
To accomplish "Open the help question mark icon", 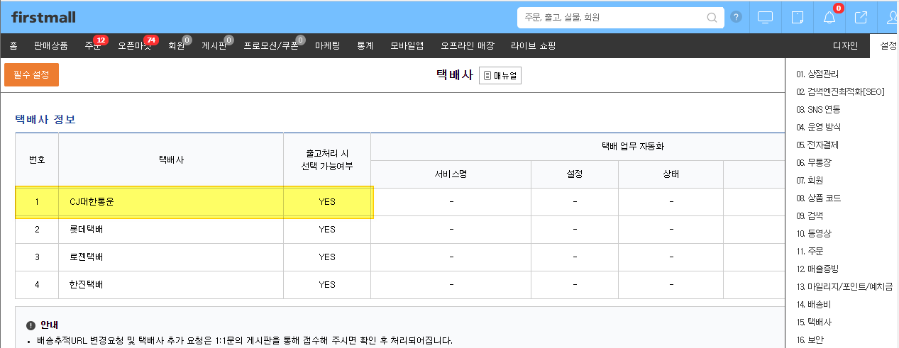I will 736,17.
